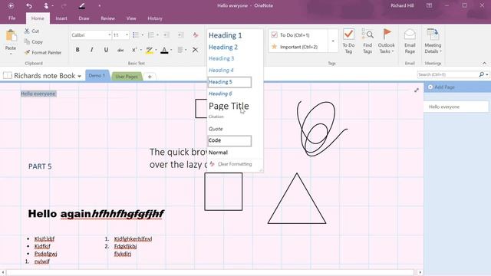This screenshot has height=276, width=491.
Task: Click the Redo arrow in quick access toolbar
Action: [x=64, y=5]
